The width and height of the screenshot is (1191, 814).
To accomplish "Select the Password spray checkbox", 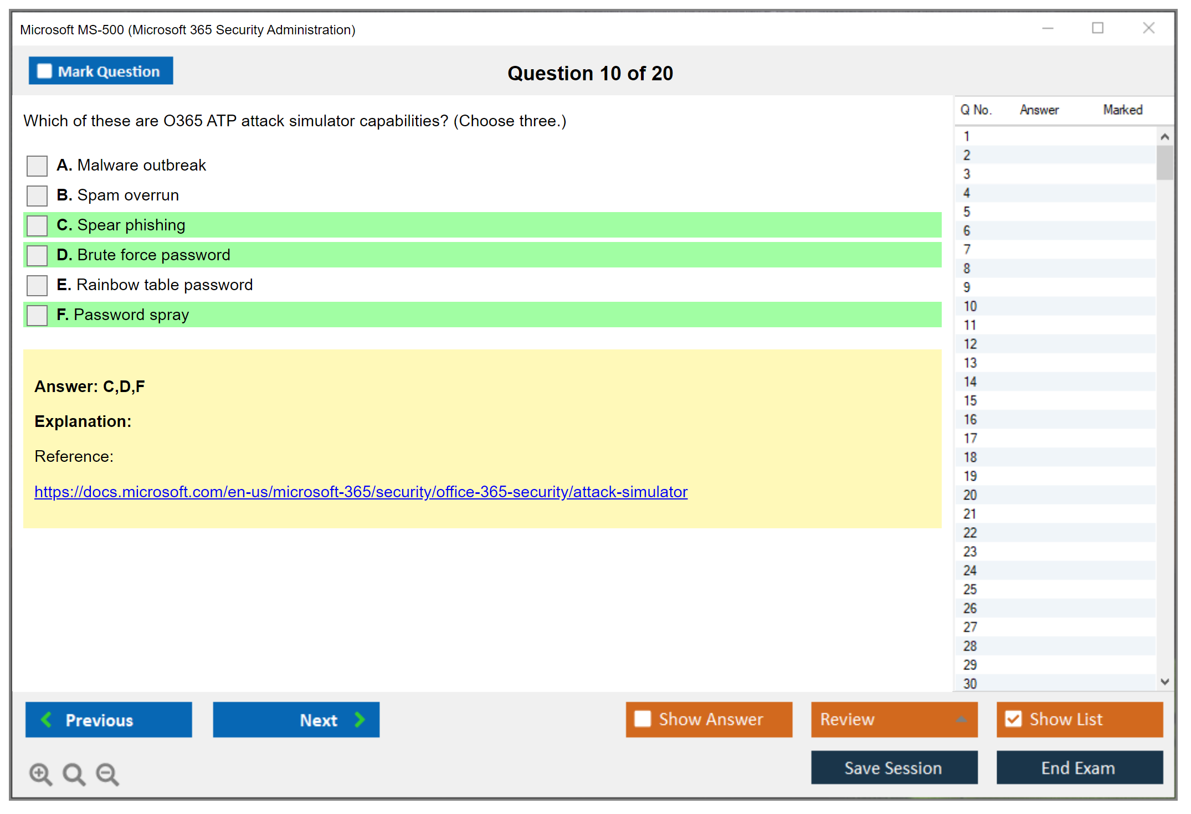I will [37, 315].
